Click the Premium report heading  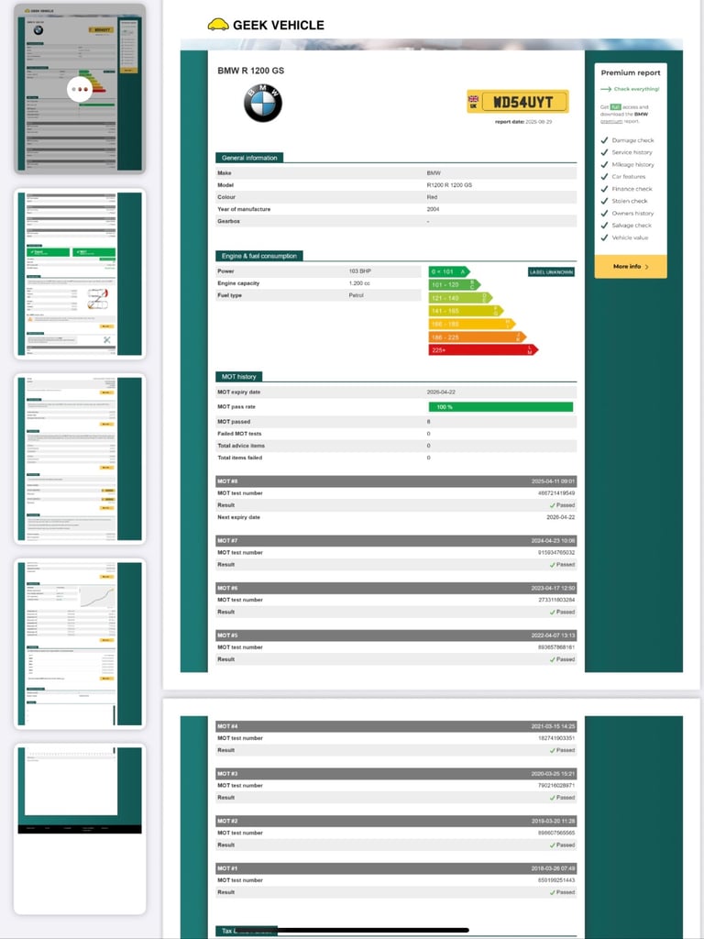[631, 73]
